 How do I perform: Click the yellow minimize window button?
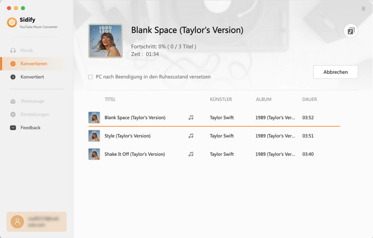(16, 8)
